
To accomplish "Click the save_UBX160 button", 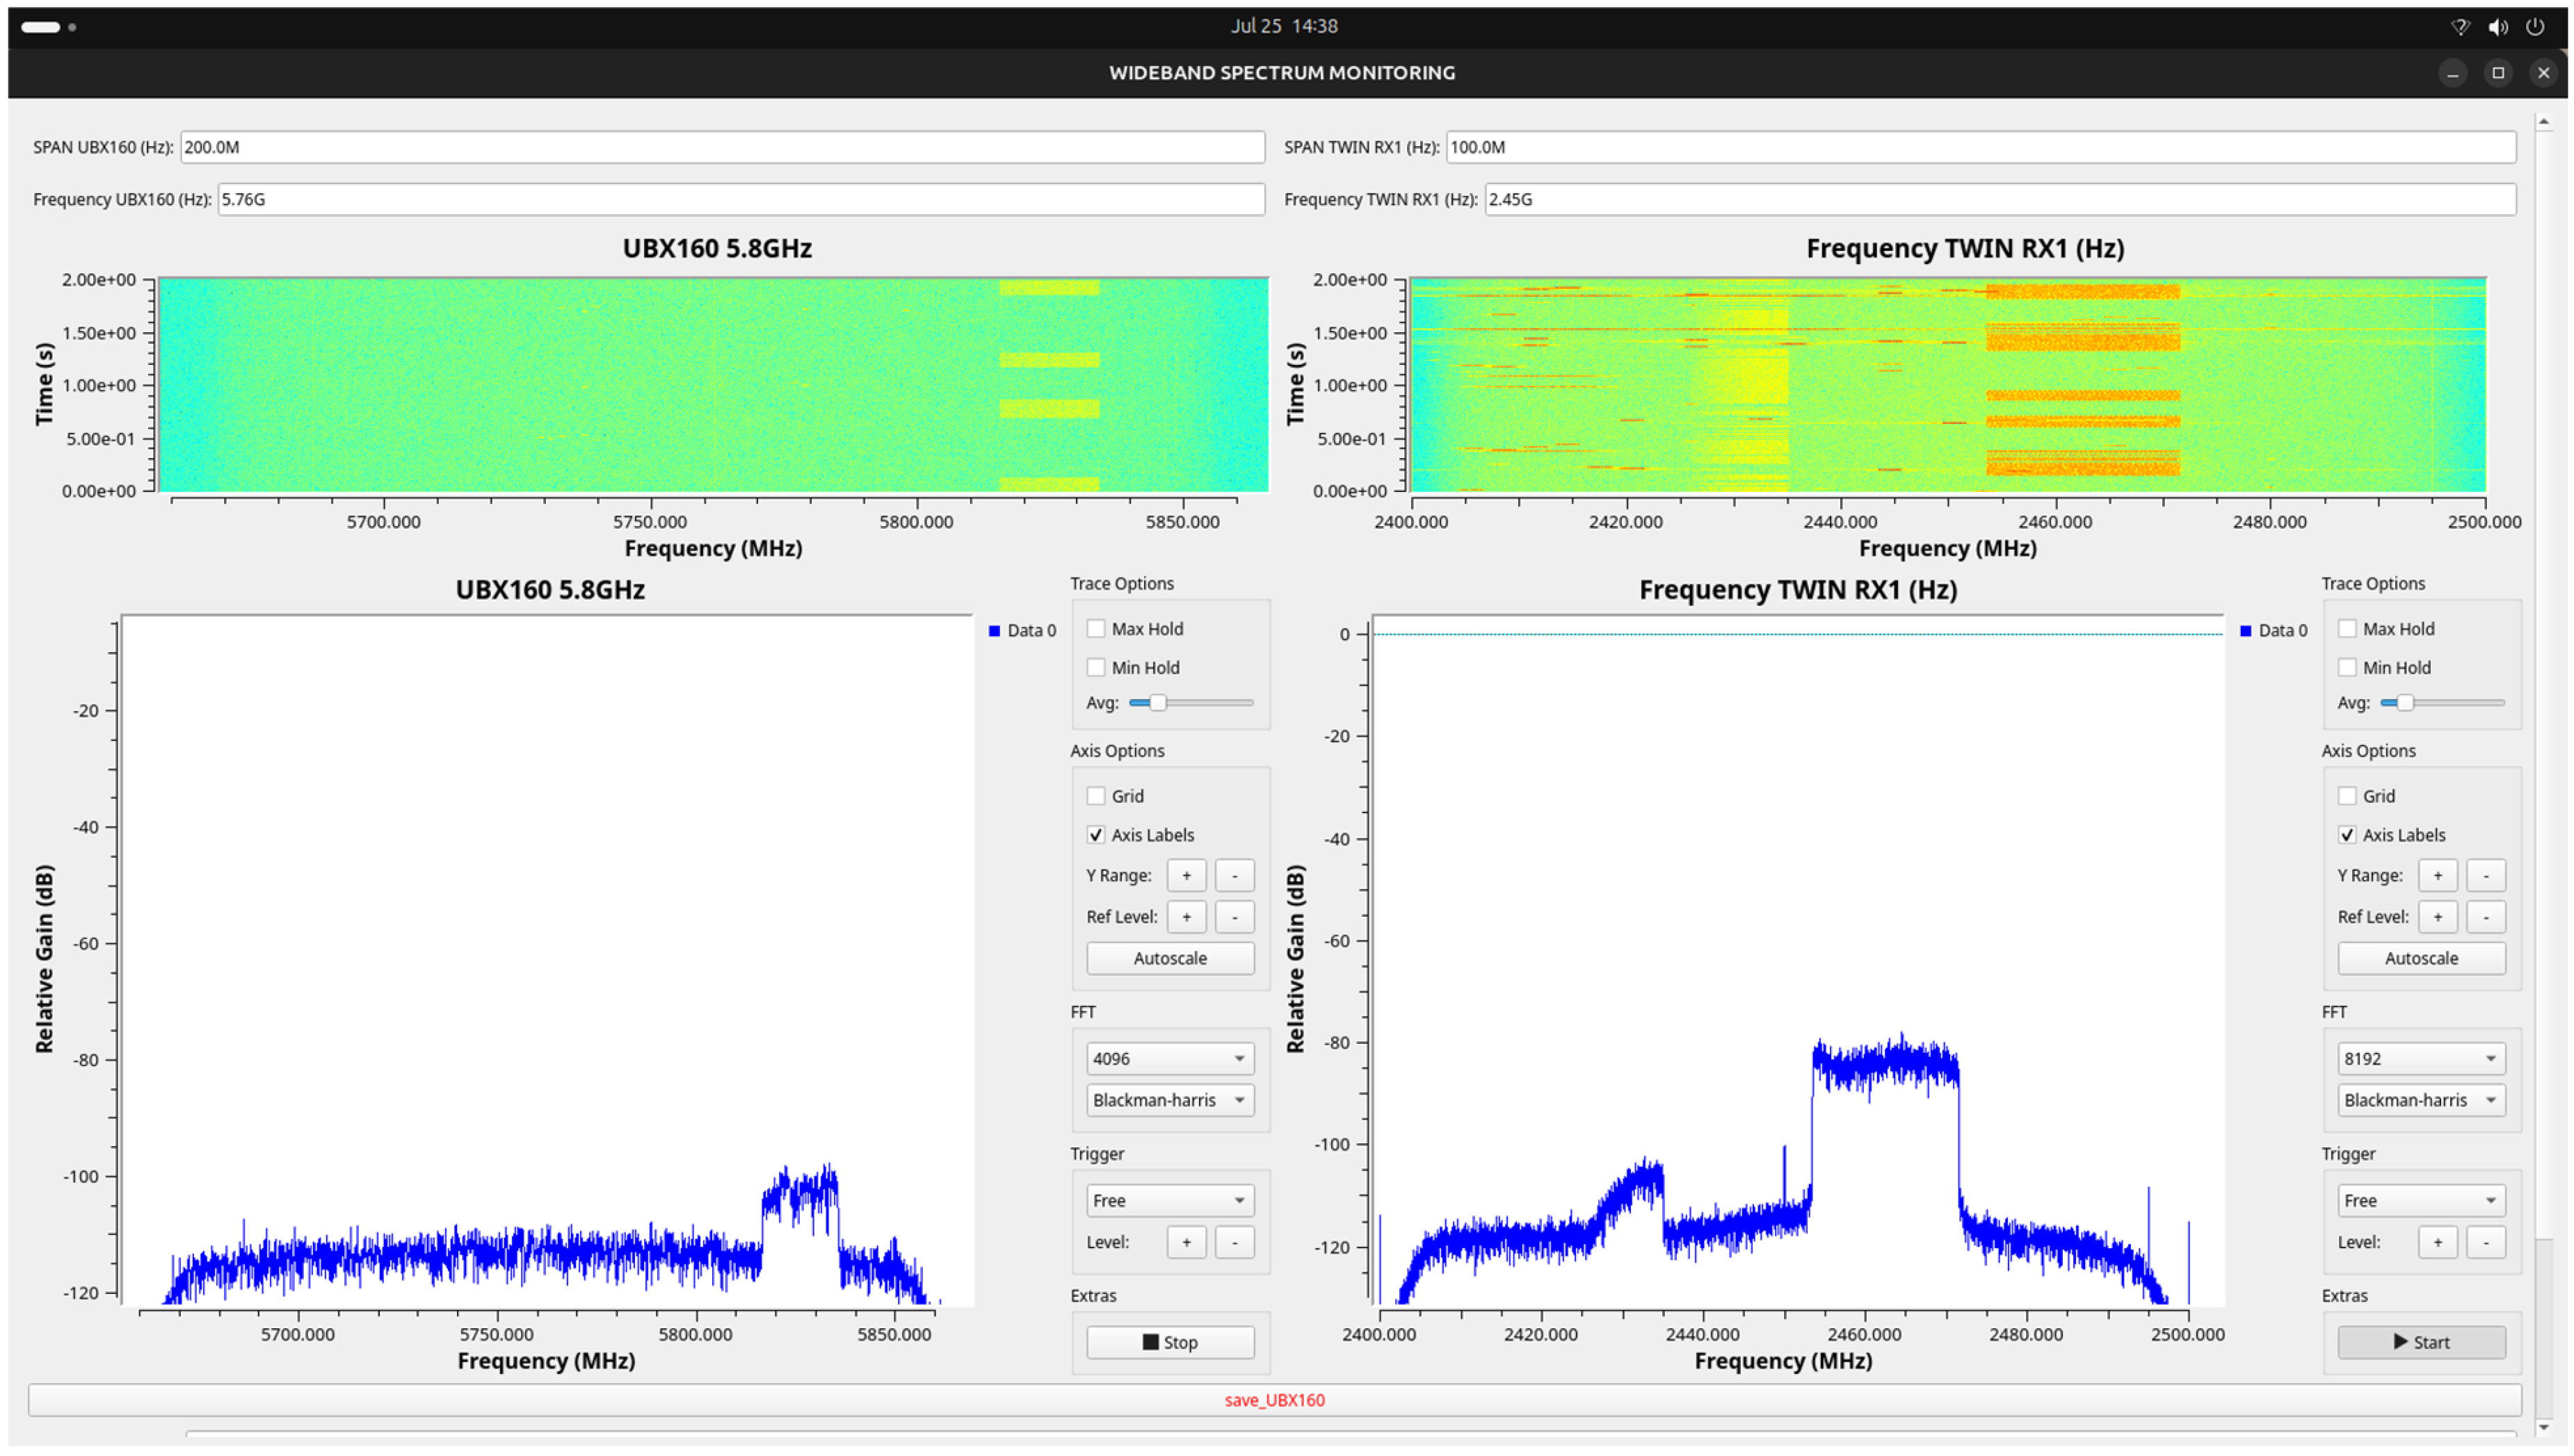I will pyautogui.click(x=1273, y=1399).
